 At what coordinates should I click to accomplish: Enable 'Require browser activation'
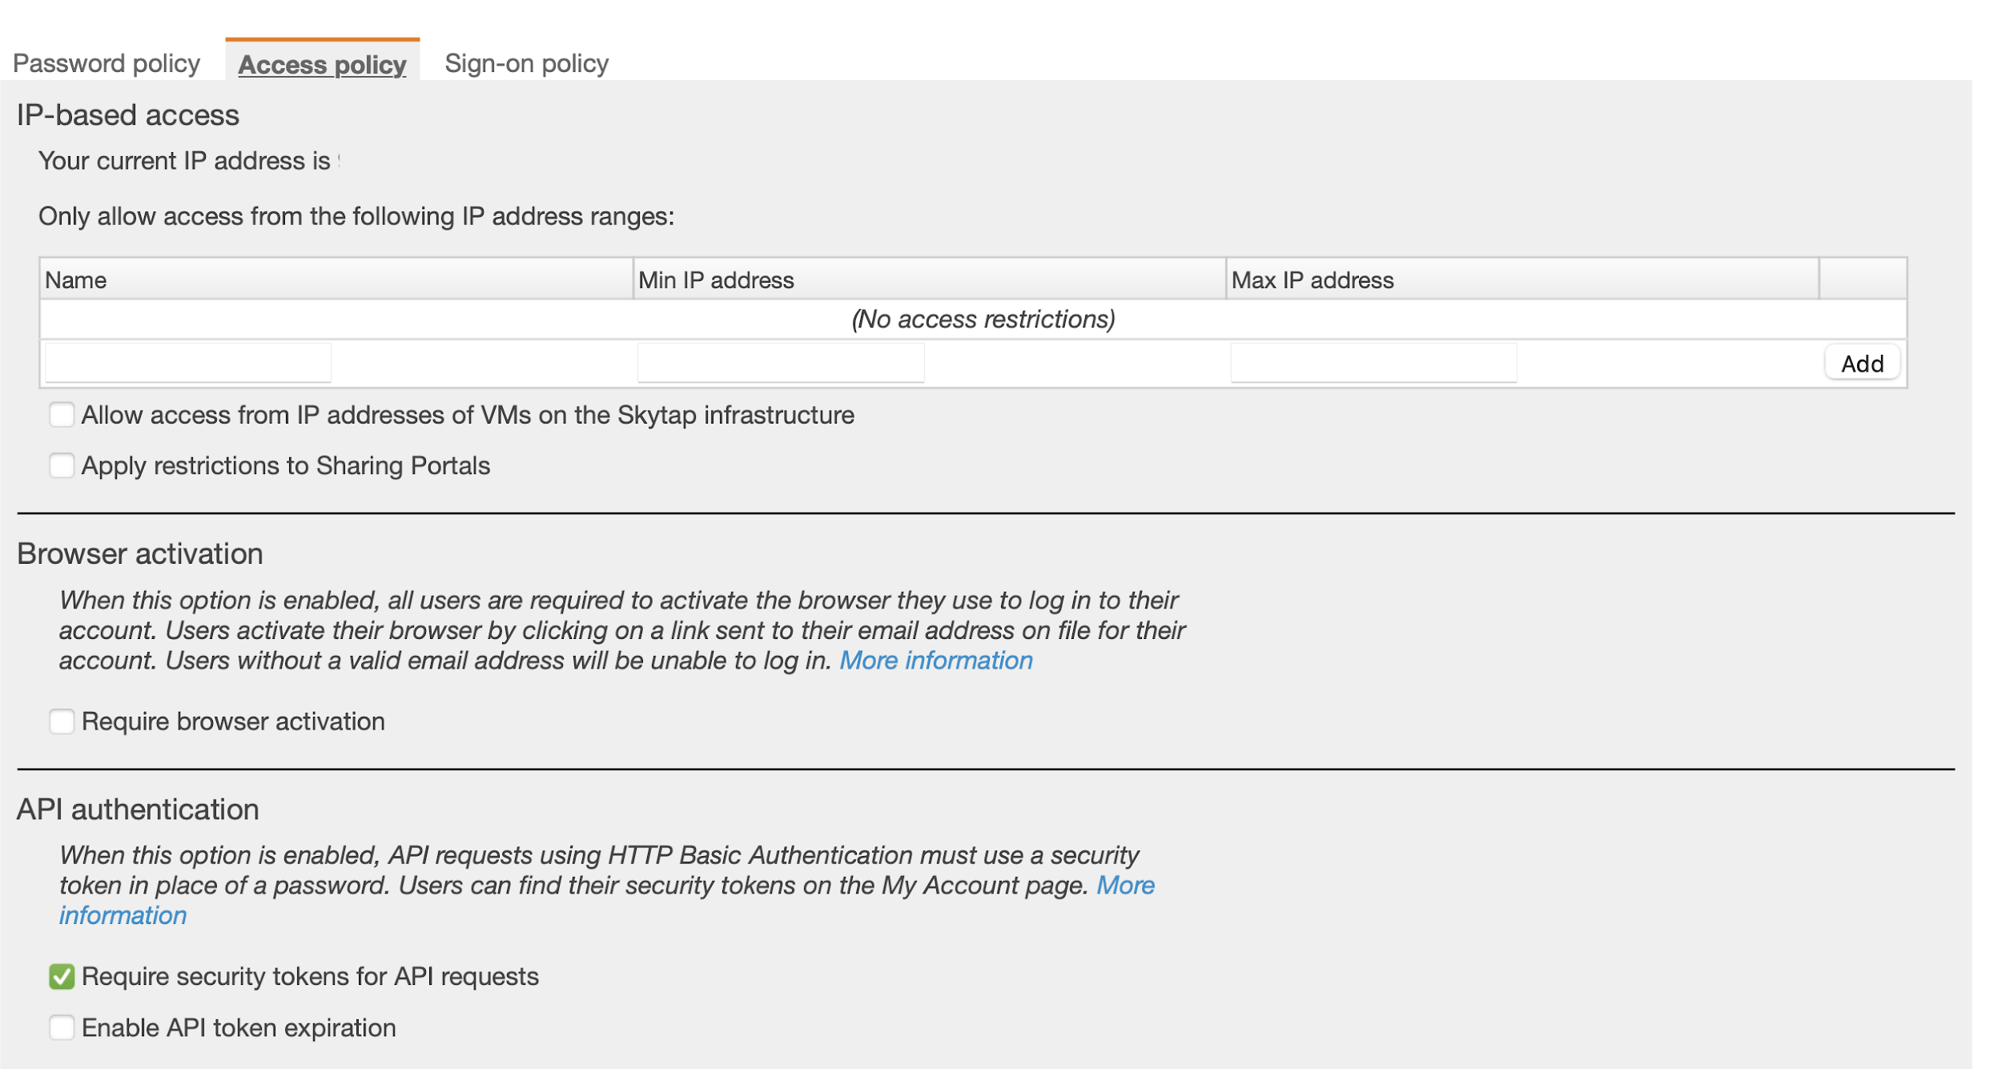62,721
